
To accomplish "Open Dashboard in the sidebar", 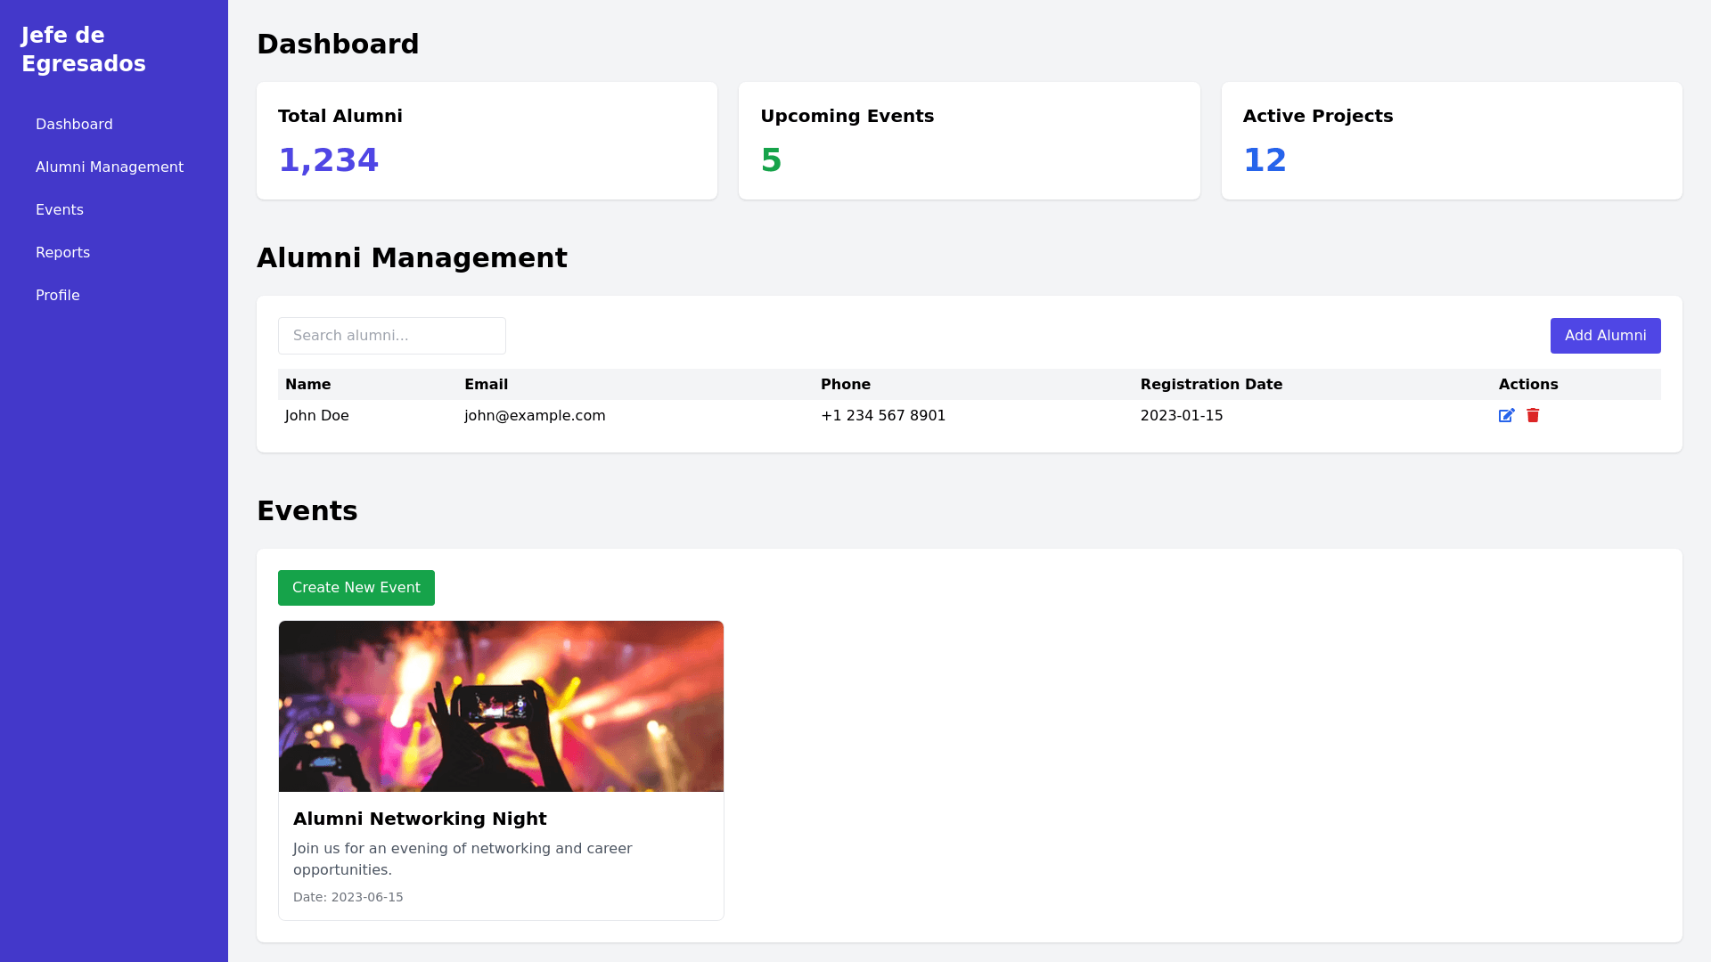I will (74, 125).
